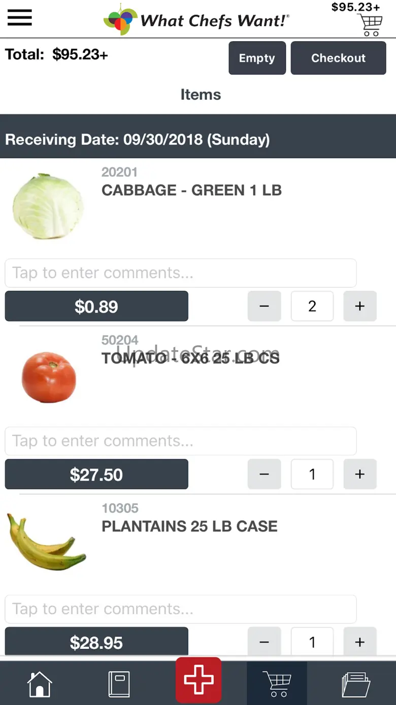Enter comments for the cabbage item
The width and height of the screenshot is (396, 705).
pos(180,273)
